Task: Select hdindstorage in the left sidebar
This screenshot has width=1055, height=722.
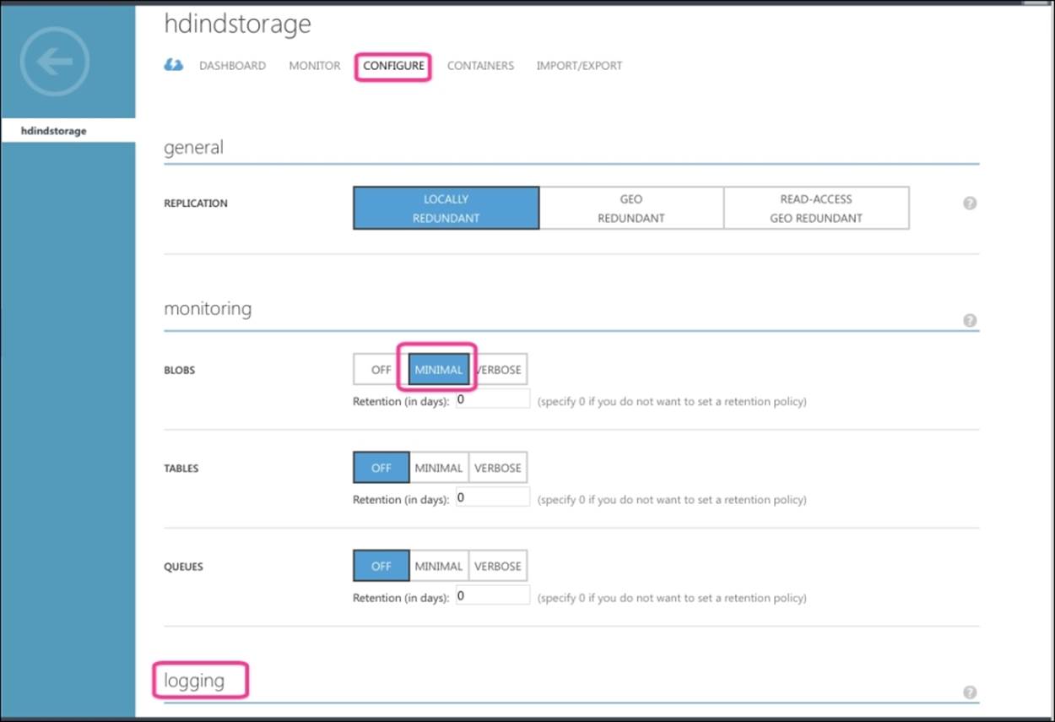Action: coord(68,131)
